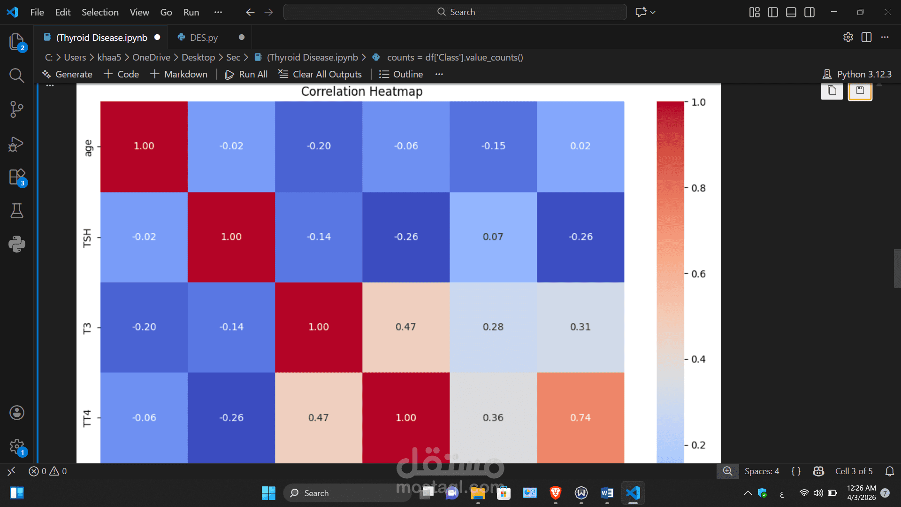Open the Explorer view in activity bar

tap(17, 42)
